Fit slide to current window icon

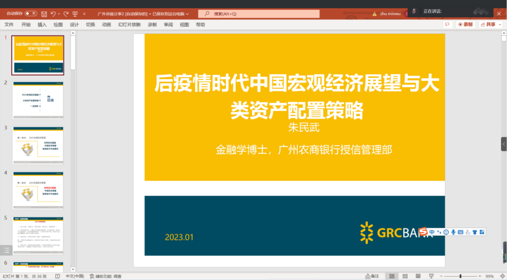[x=502, y=276]
